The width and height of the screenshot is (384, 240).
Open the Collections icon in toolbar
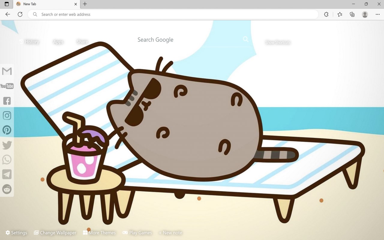click(x=352, y=14)
